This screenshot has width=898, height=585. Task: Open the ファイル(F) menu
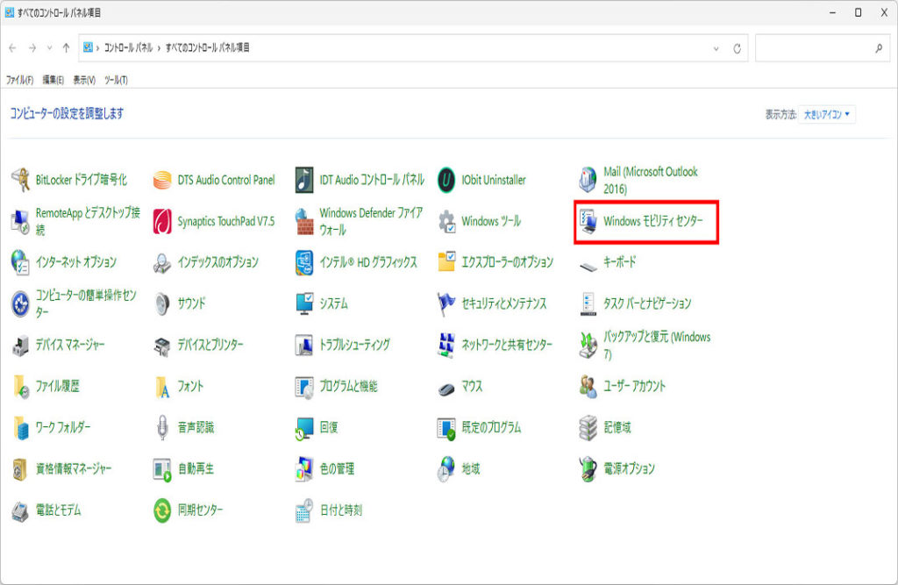[x=19, y=80]
